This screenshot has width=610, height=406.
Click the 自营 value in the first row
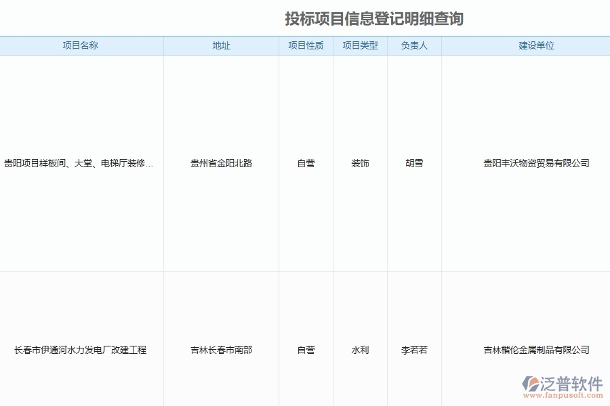(x=306, y=162)
